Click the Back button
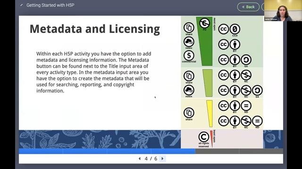This screenshot has width=302, height=169. click(x=248, y=7)
